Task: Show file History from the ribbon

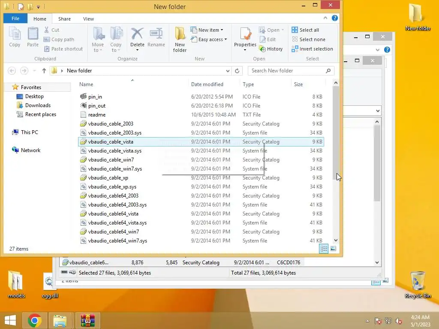Action: pyautogui.click(x=271, y=49)
